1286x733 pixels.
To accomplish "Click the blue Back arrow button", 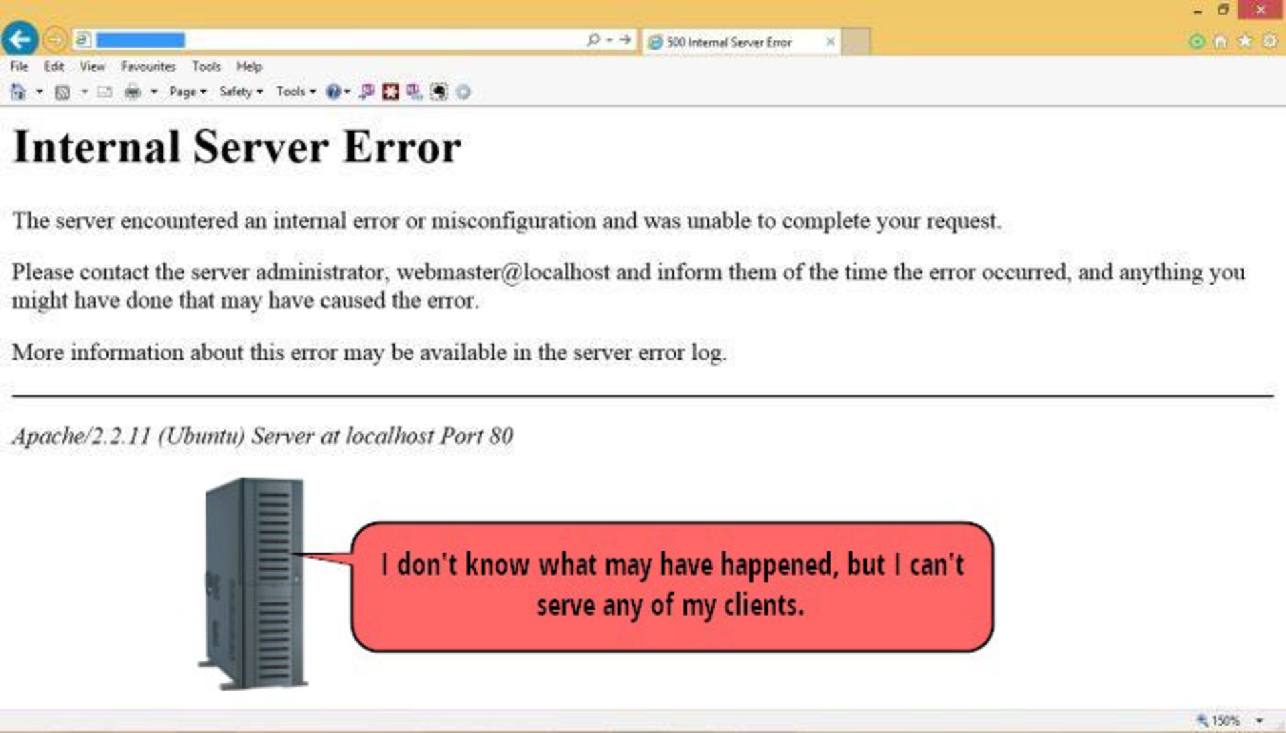I will tap(19, 39).
